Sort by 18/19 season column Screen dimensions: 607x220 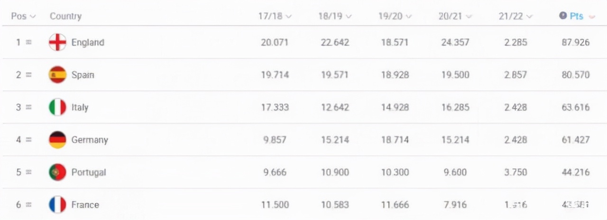point(335,16)
